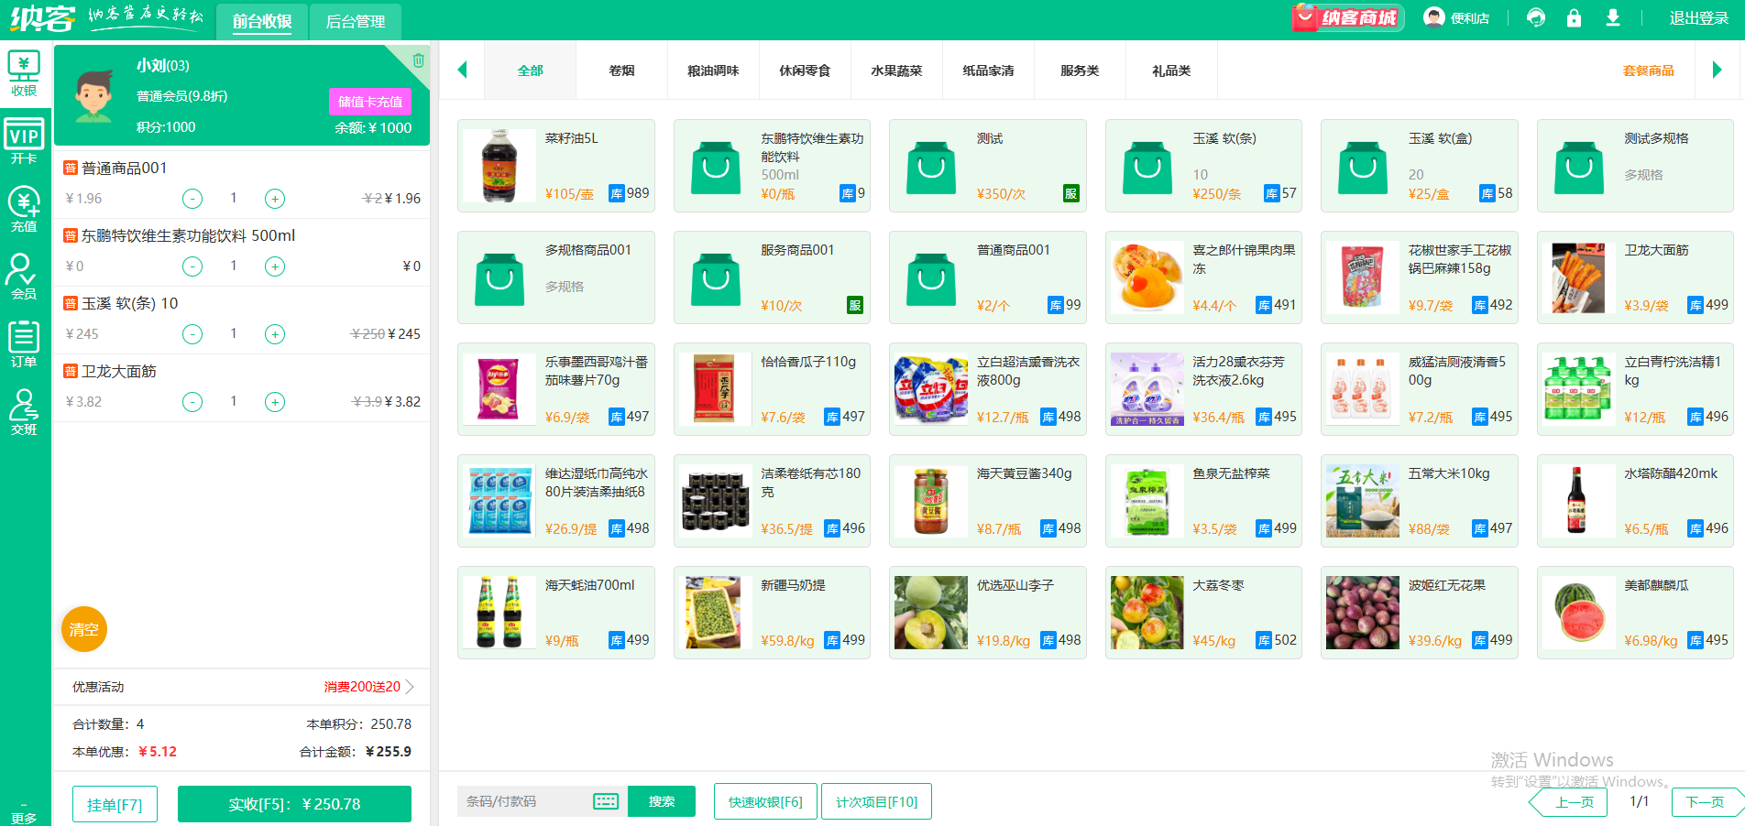Select 测试多规格 product card
This screenshot has height=826, width=1745.
[x=1635, y=166]
